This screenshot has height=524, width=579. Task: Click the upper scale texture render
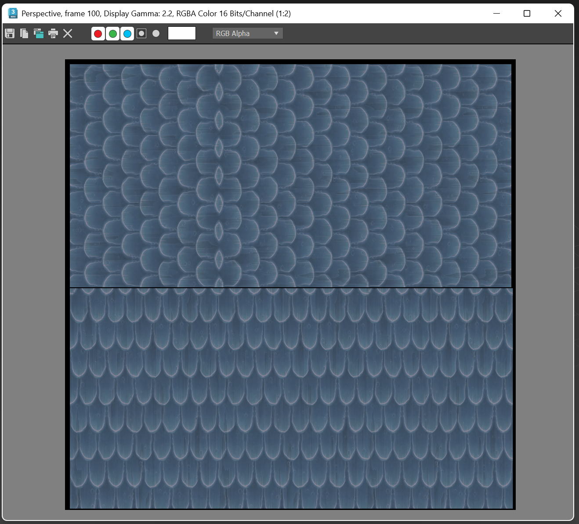point(290,176)
